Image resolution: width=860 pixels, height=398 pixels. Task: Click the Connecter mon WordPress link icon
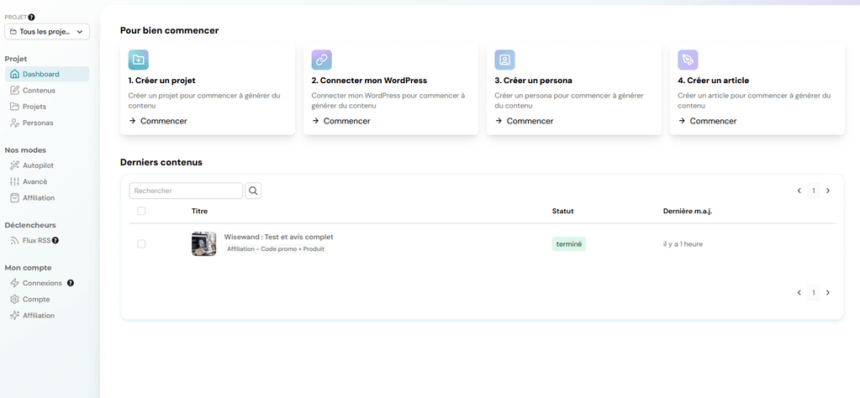click(x=321, y=60)
